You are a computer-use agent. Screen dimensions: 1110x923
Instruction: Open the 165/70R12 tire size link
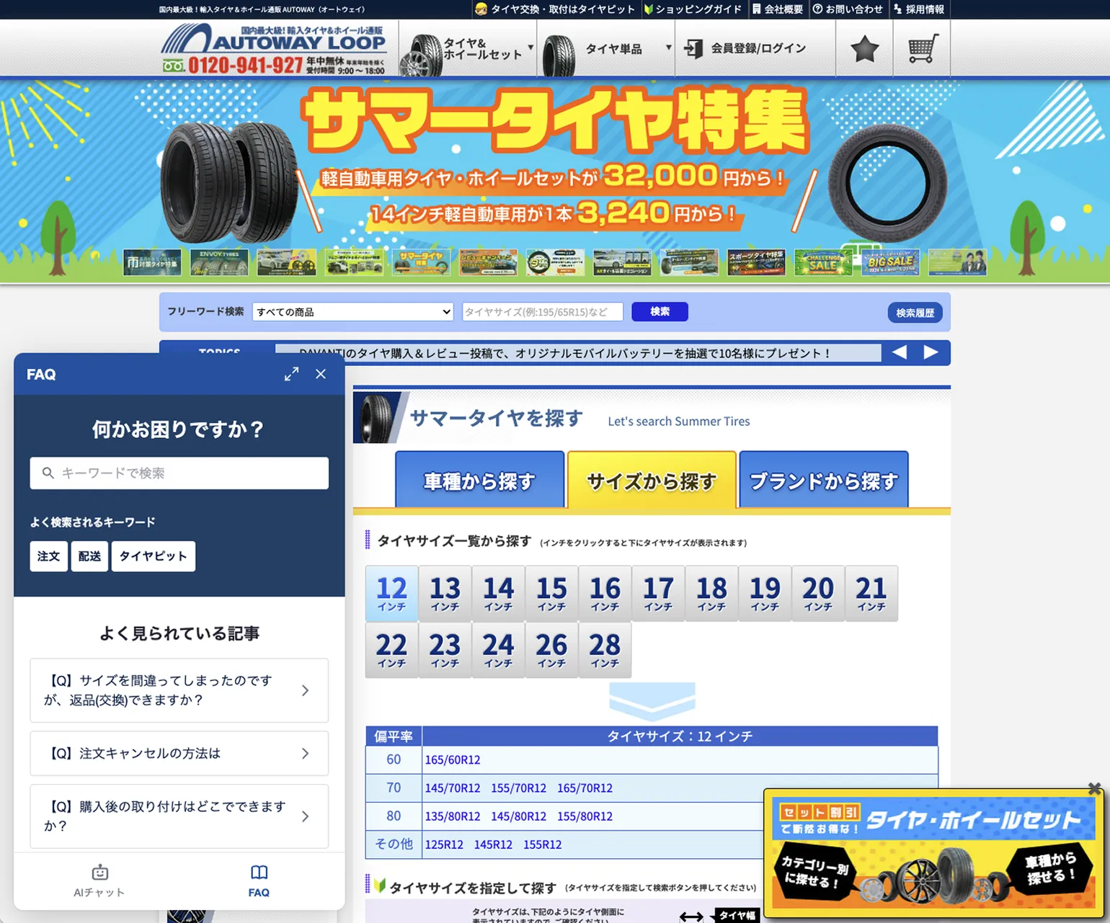[x=585, y=788]
